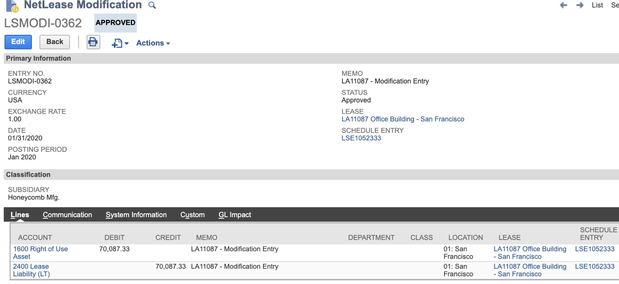Select the System Information tab

(x=136, y=214)
